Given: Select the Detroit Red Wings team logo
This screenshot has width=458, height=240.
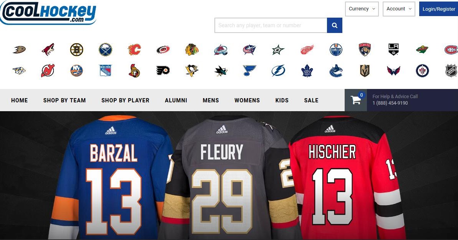Looking at the screenshot, I should coord(307,49).
